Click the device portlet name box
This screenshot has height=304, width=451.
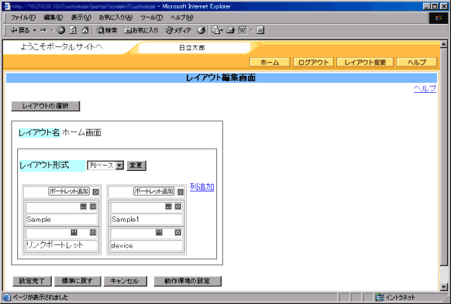coord(146,245)
